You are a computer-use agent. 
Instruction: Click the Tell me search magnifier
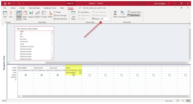click(x=80, y=8)
